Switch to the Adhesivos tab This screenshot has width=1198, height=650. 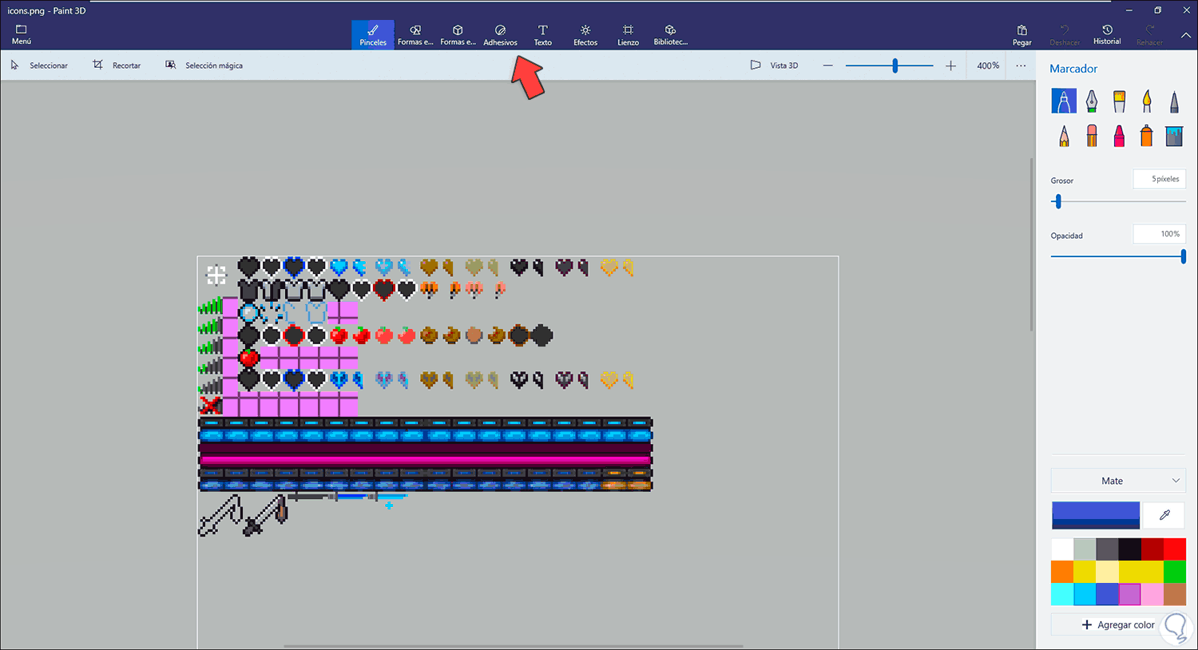point(501,35)
